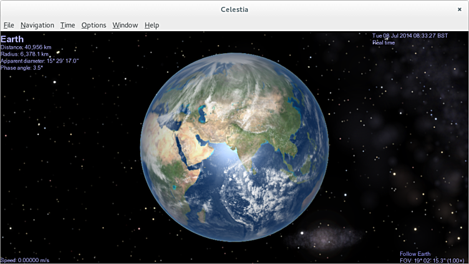Open the File menu
Viewport: 469px width, 264px height.
point(9,25)
